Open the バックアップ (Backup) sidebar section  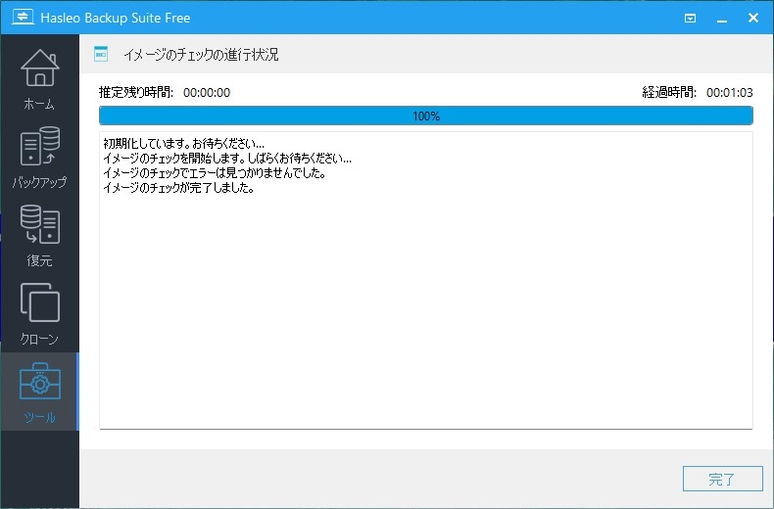click(39, 158)
